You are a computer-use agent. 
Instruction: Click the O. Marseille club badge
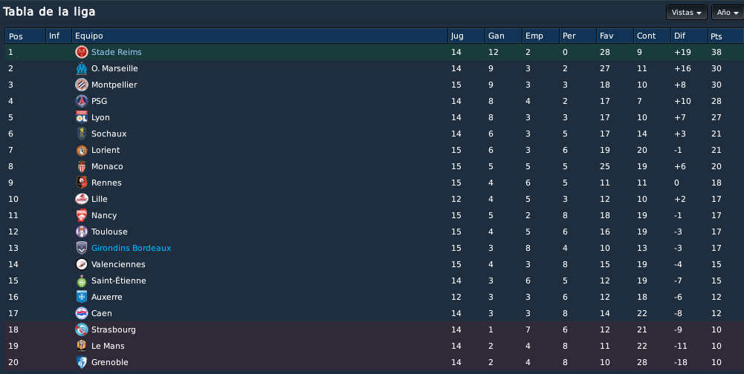(x=82, y=68)
